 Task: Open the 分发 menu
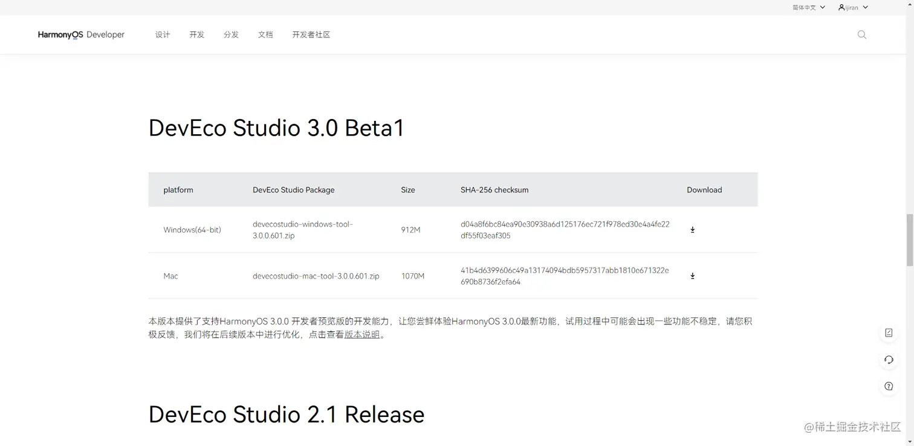(x=232, y=34)
